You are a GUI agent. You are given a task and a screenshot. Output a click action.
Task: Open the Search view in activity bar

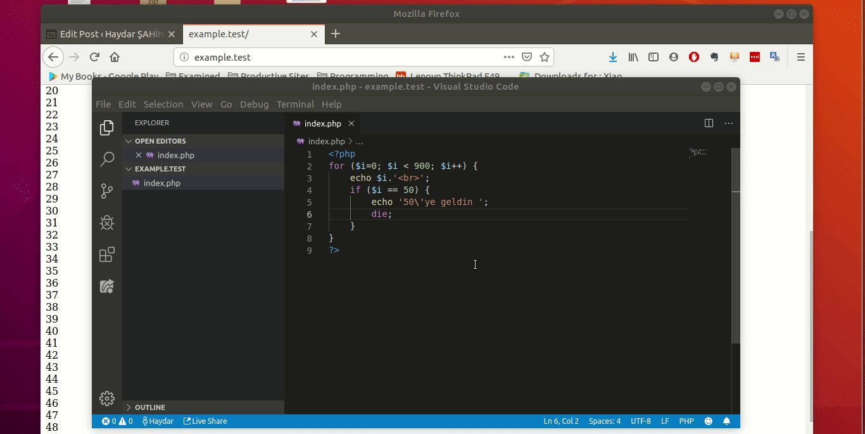click(x=107, y=159)
